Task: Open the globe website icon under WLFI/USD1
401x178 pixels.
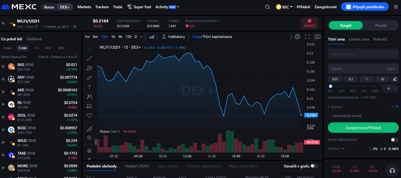Action: tap(75, 27)
